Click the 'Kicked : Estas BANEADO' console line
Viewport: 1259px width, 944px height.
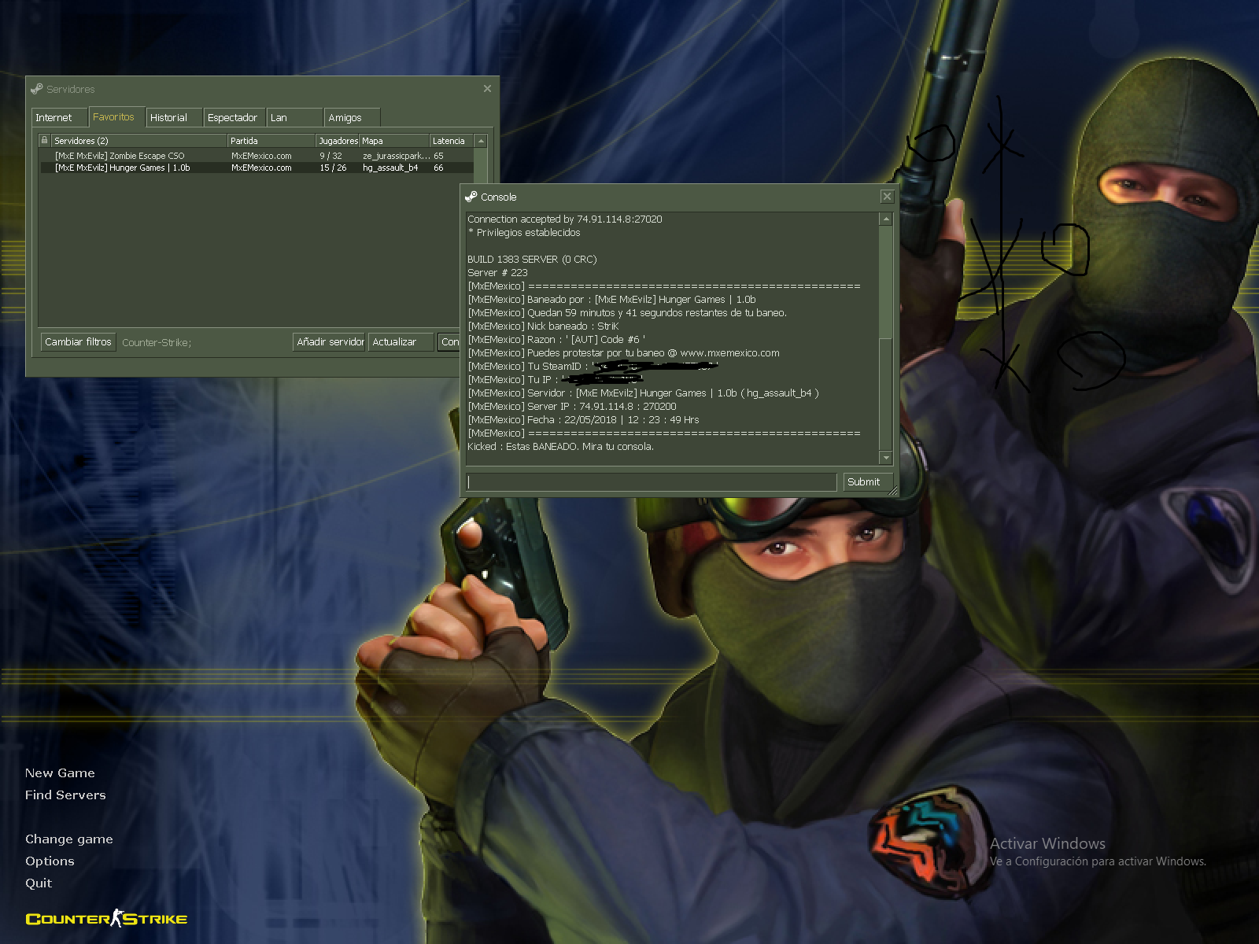(x=560, y=446)
